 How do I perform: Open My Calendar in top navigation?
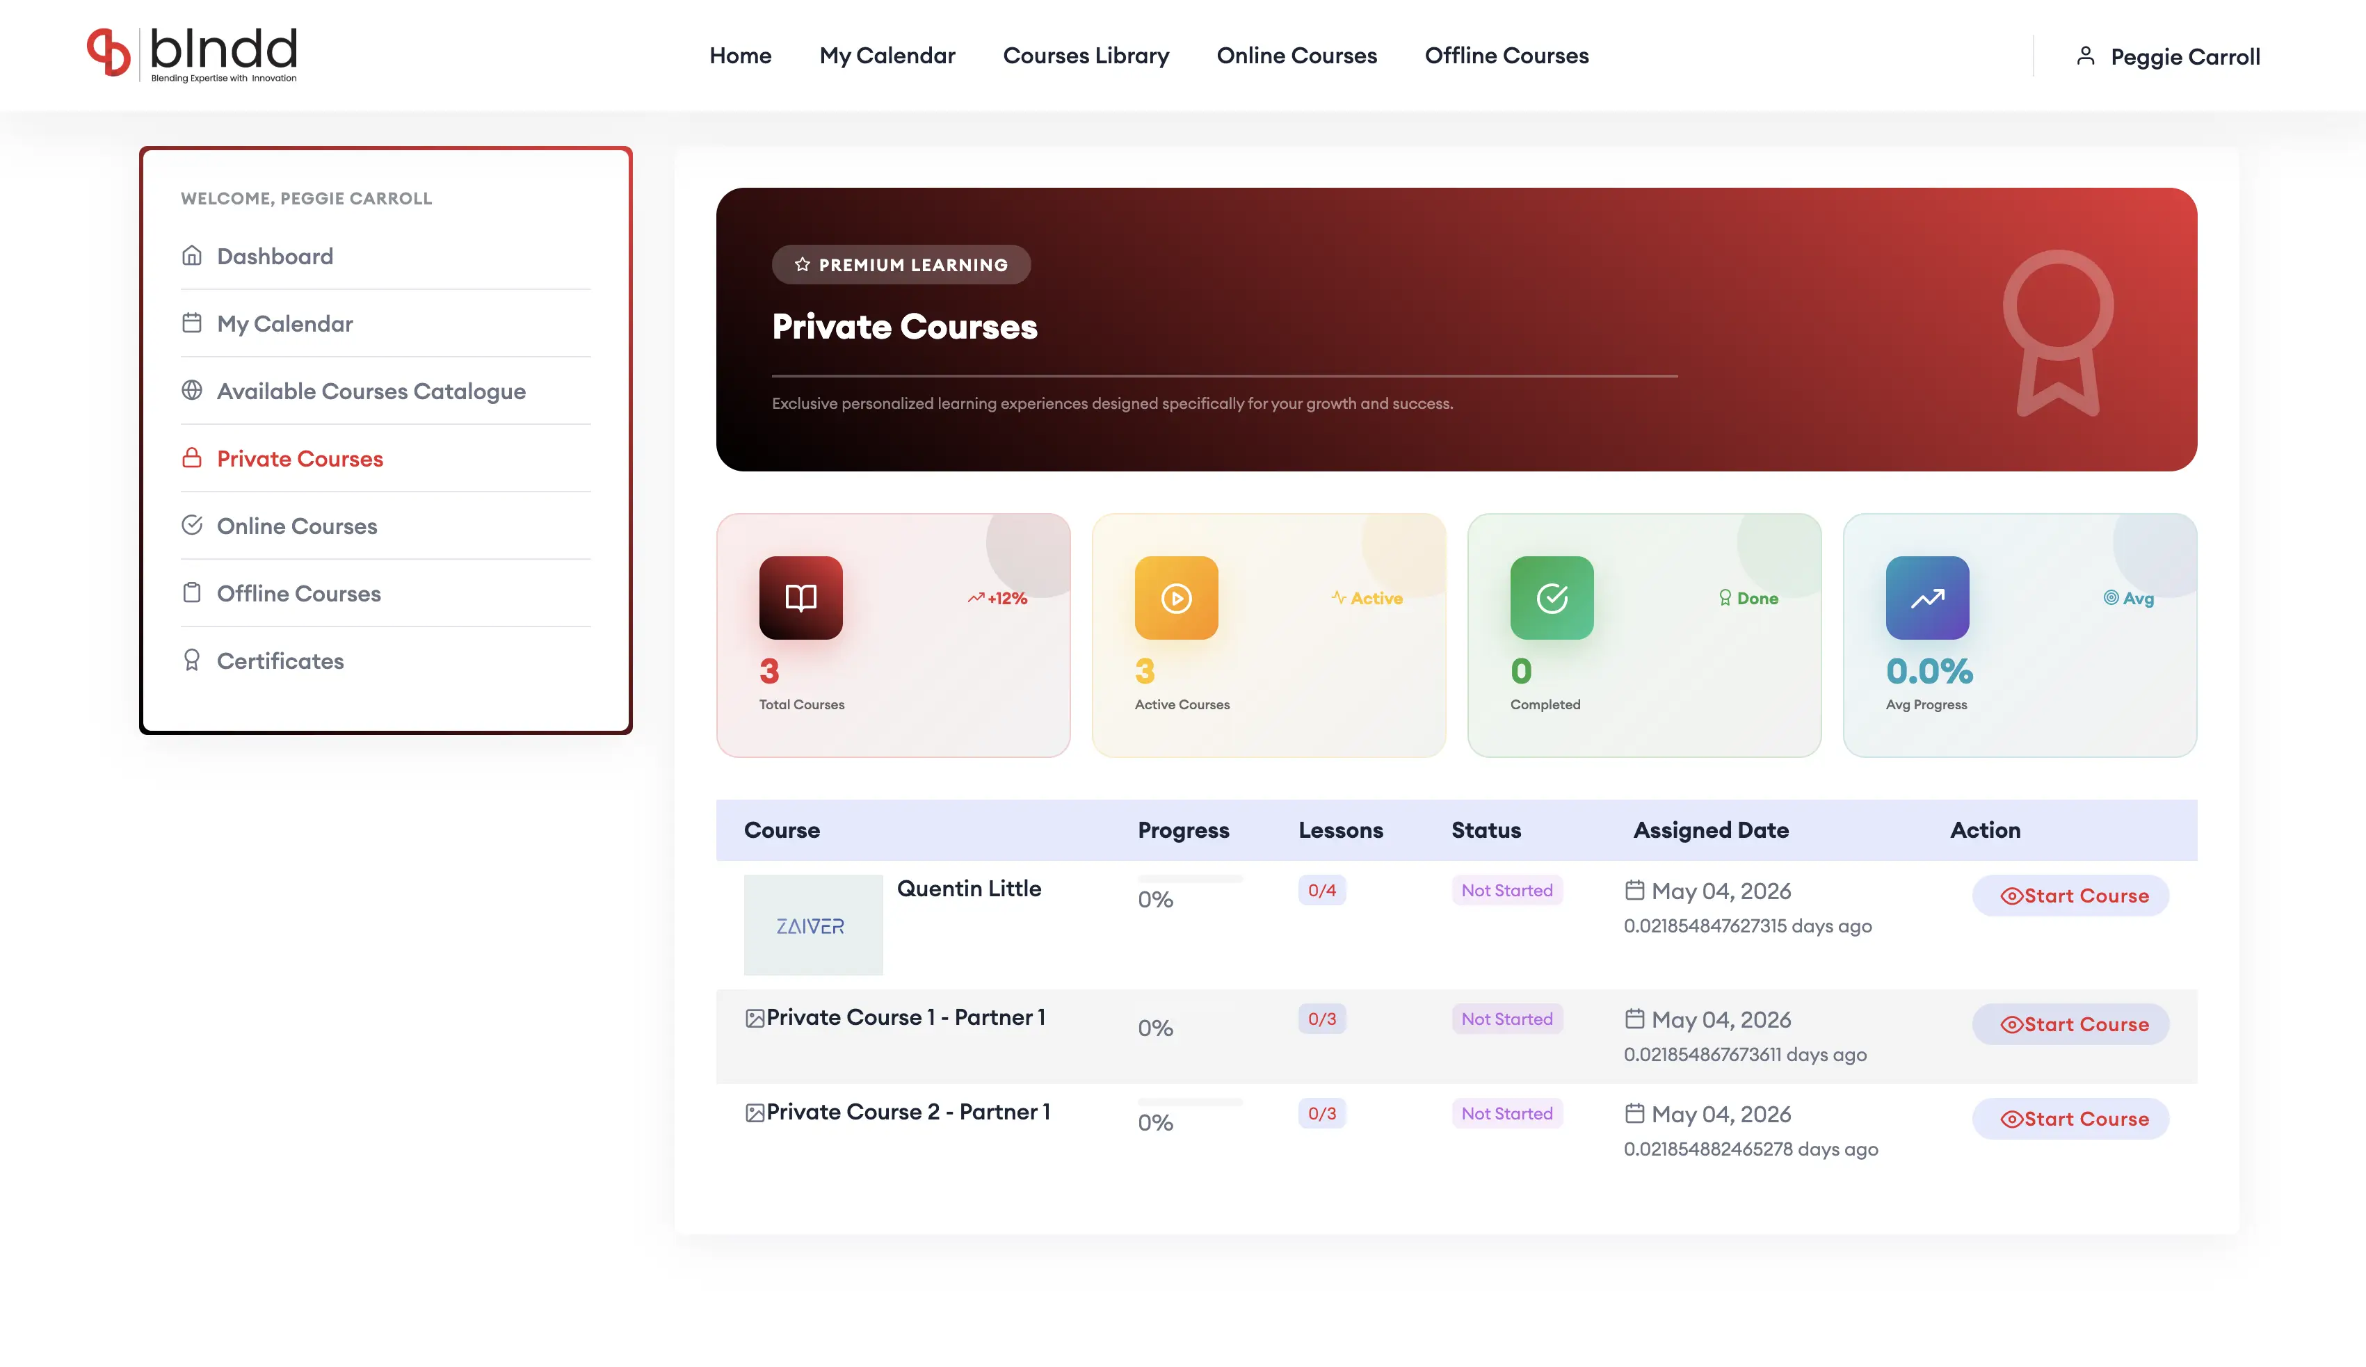[x=887, y=56]
